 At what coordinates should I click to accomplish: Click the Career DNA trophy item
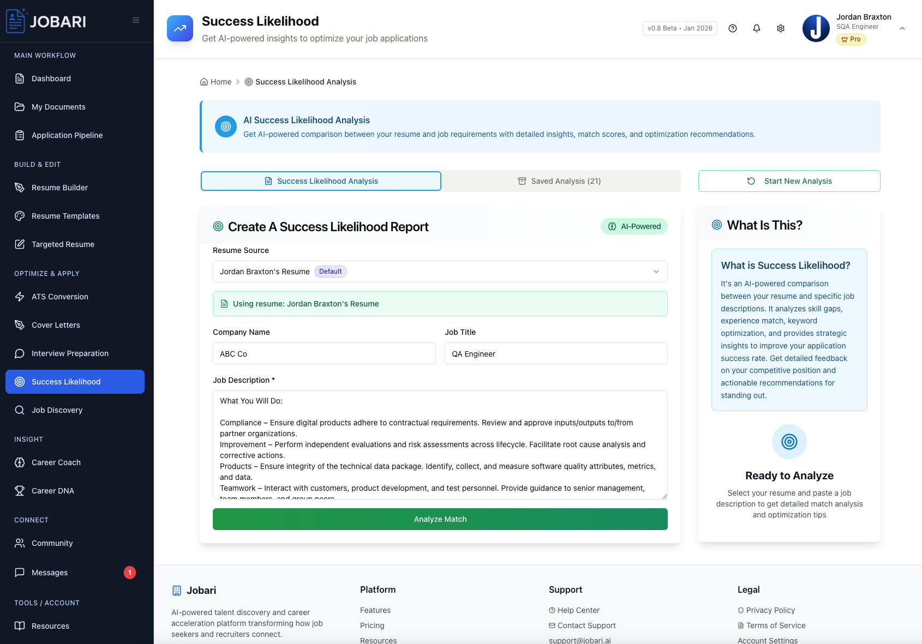tap(52, 491)
